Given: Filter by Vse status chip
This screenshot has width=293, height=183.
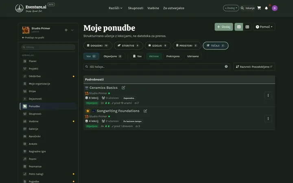Looking at the screenshot, I should [x=91, y=56].
